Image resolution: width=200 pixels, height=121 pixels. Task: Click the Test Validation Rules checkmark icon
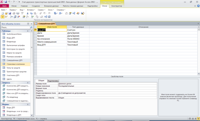coord(33,17)
